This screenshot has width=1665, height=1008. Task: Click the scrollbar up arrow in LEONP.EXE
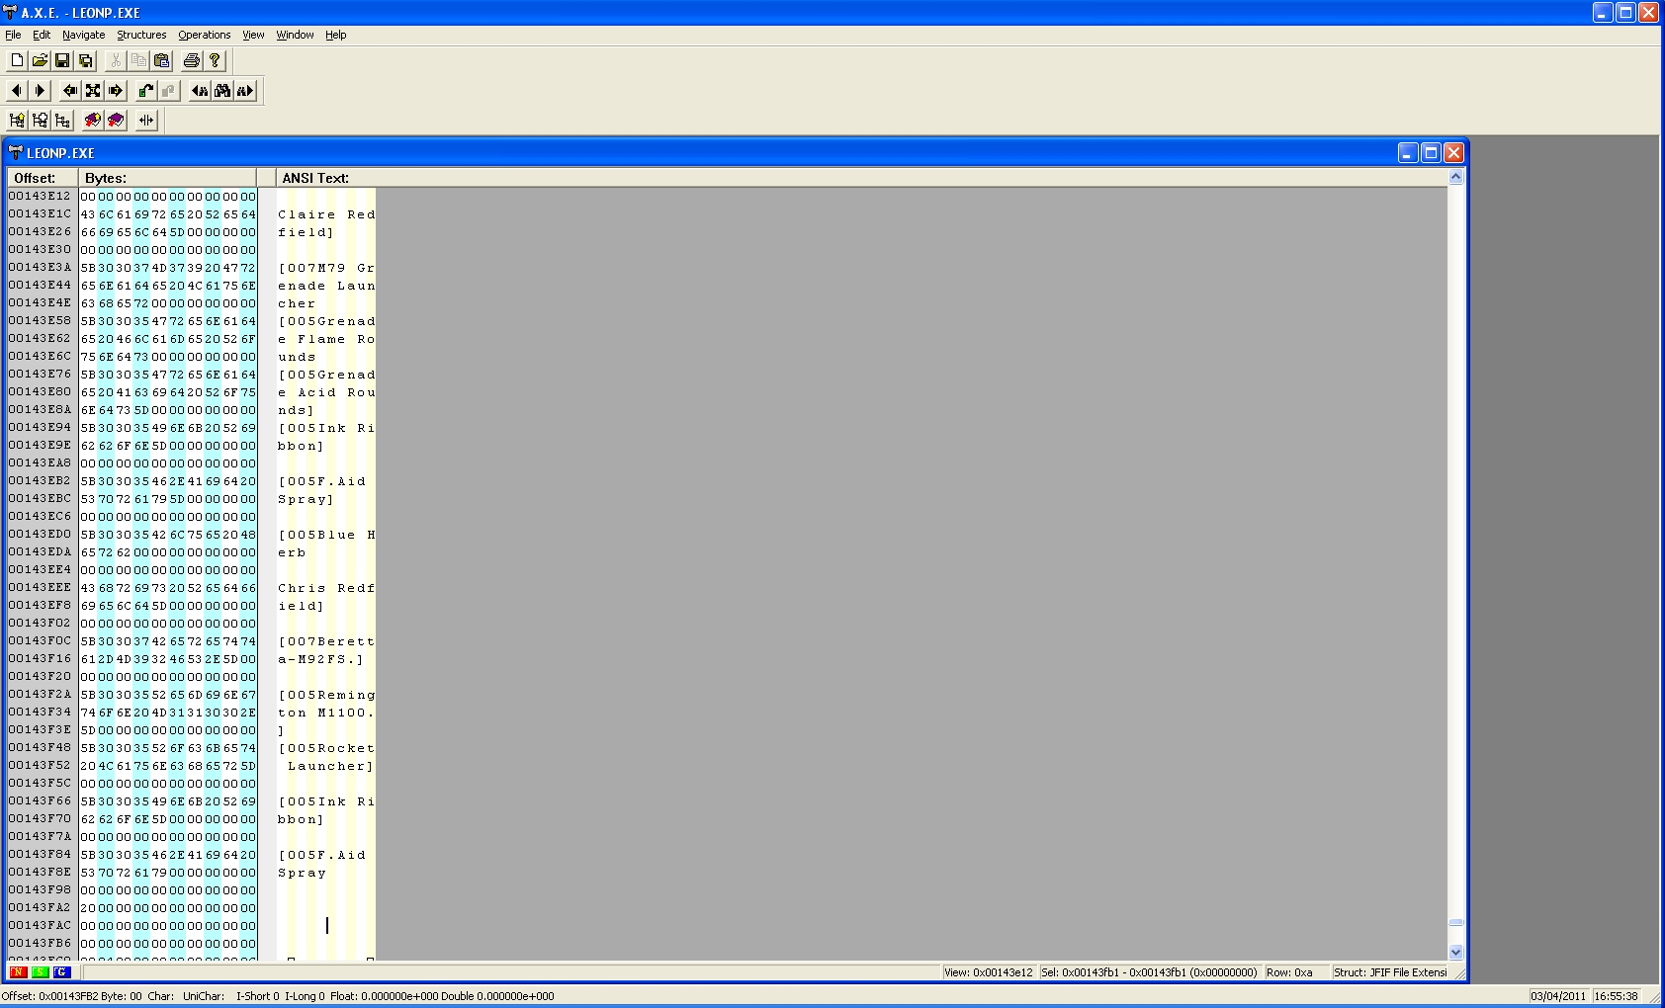[1455, 177]
